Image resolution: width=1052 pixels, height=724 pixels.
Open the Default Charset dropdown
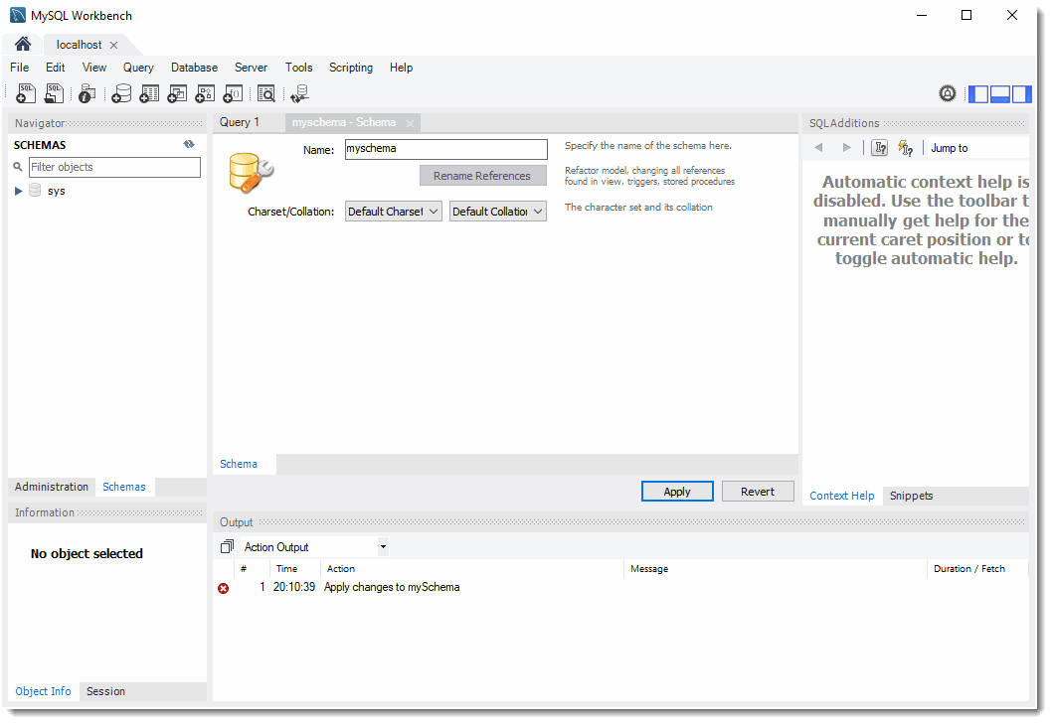(x=393, y=212)
